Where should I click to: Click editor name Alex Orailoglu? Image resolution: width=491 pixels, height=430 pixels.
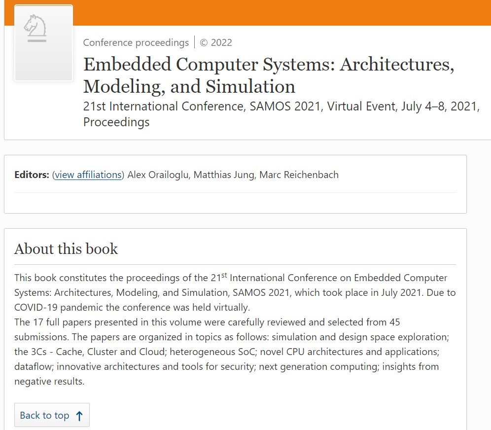(x=157, y=175)
